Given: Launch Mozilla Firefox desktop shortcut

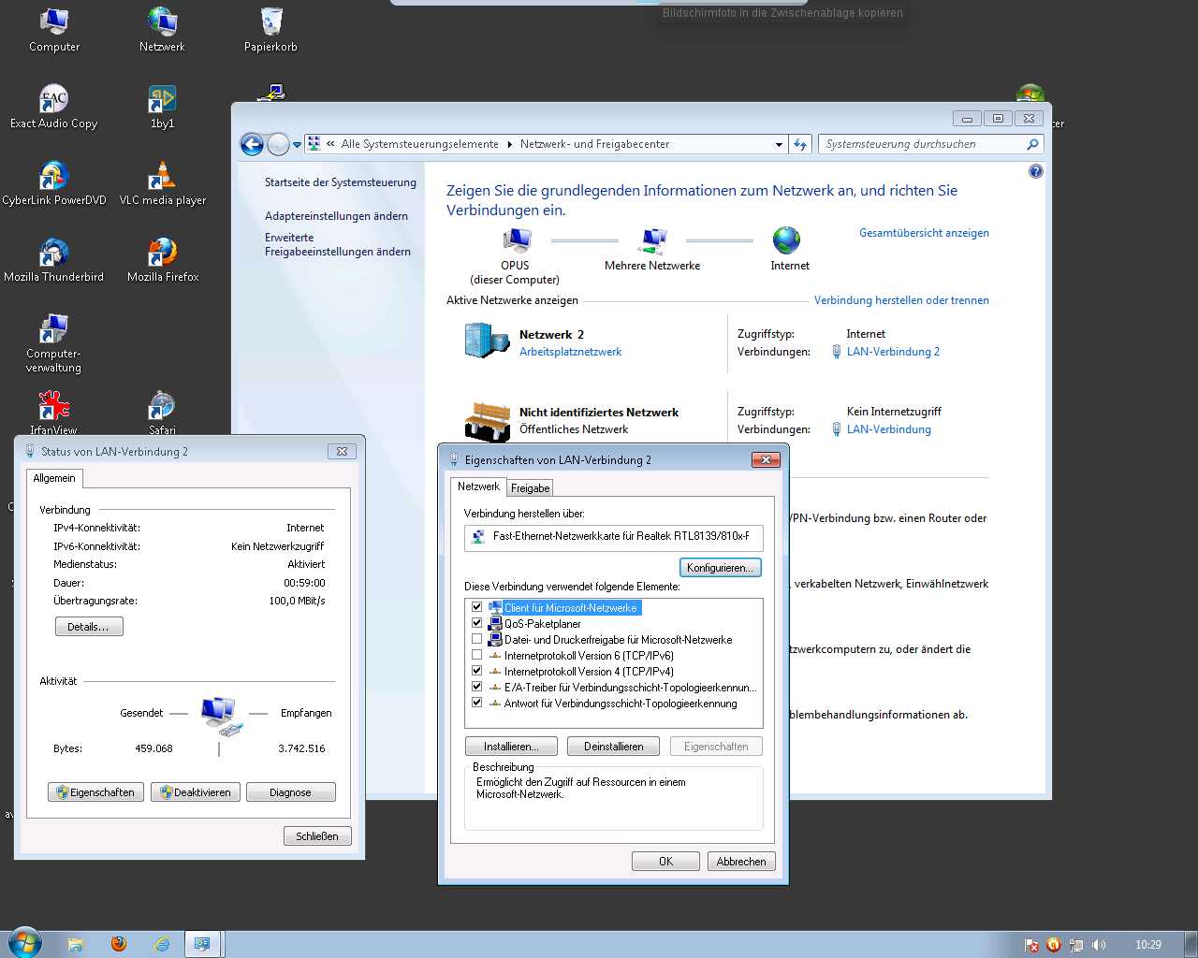Looking at the screenshot, I should point(162,259).
